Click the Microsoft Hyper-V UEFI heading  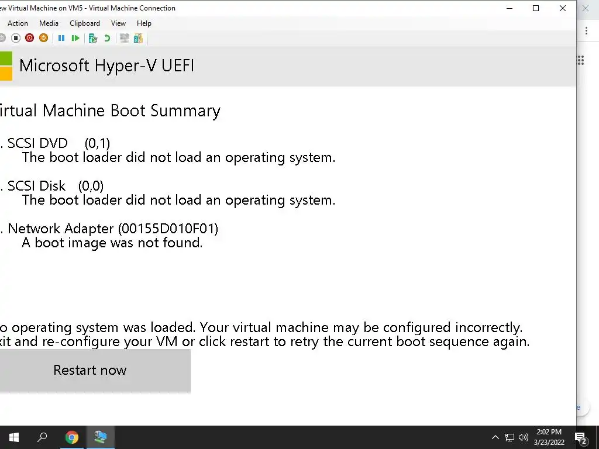point(106,65)
